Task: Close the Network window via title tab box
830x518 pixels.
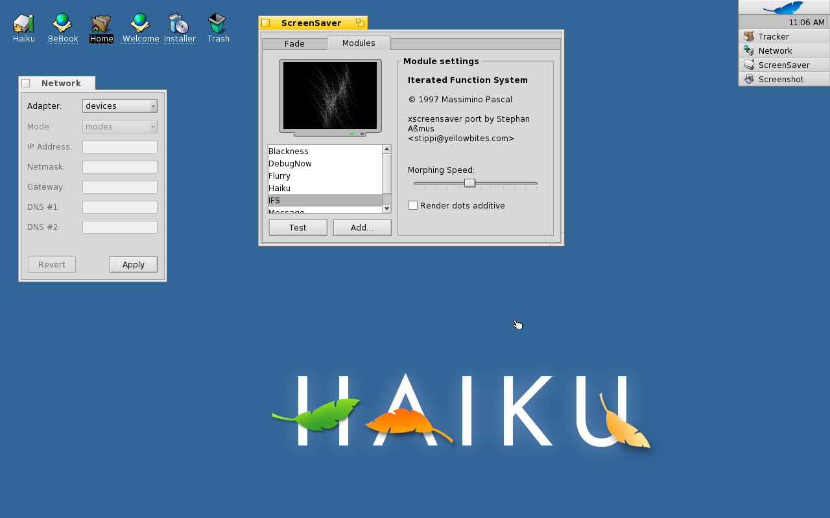Action: click(x=26, y=83)
